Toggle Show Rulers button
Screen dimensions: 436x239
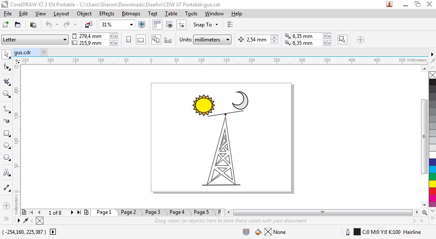pos(157,24)
